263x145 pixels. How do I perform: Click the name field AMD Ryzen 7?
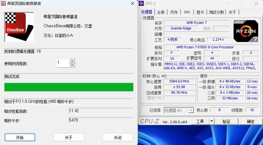pos(196,23)
